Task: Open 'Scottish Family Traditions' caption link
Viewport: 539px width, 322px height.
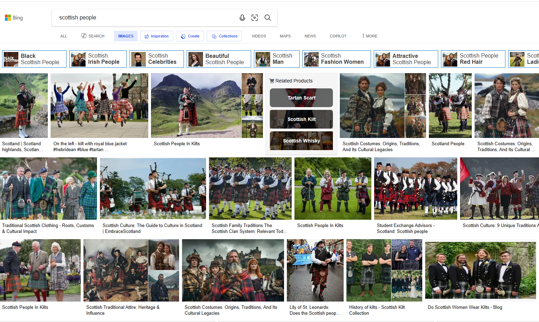Action: click(x=249, y=228)
